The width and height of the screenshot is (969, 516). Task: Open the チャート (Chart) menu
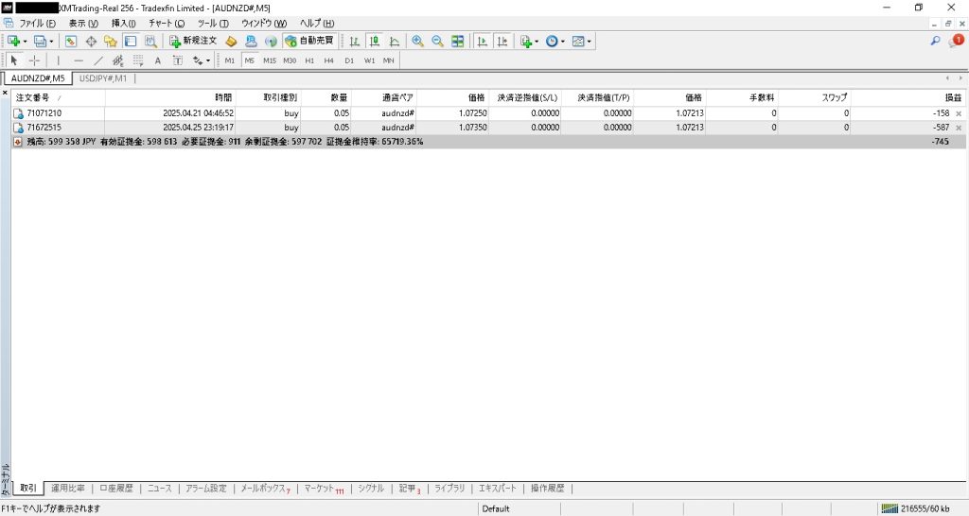coord(167,23)
